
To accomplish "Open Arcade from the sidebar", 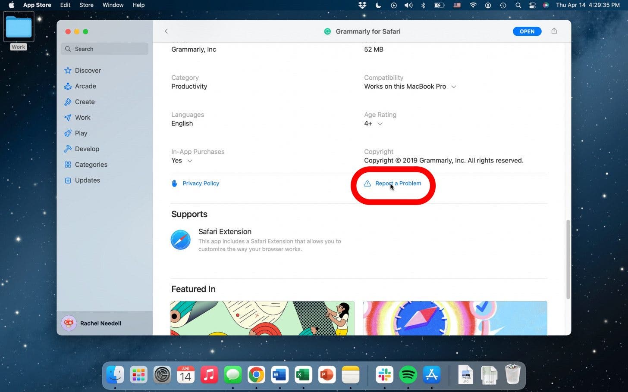I will point(85,86).
